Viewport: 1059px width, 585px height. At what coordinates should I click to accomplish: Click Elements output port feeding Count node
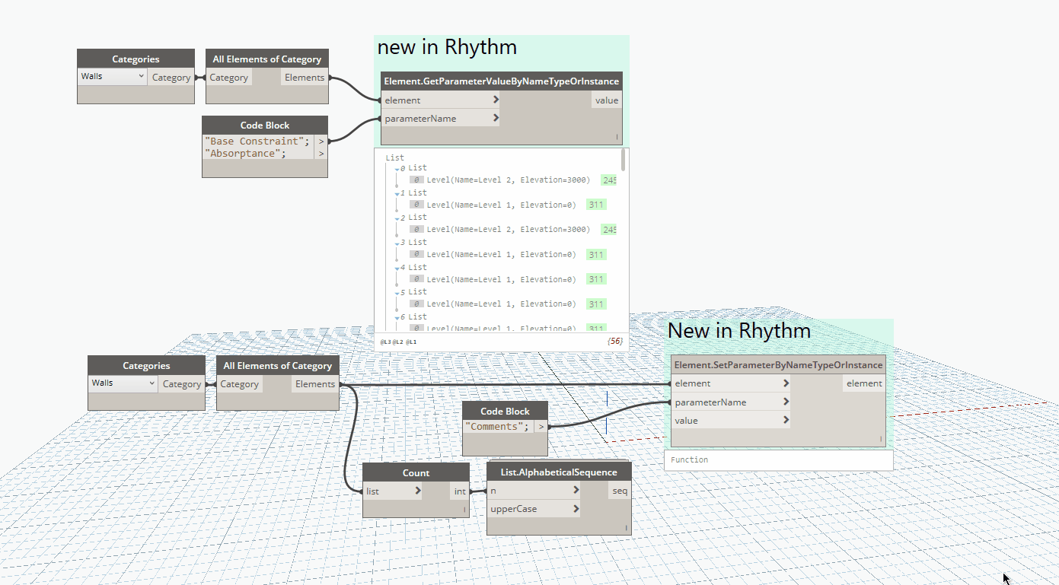pyautogui.click(x=315, y=384)
